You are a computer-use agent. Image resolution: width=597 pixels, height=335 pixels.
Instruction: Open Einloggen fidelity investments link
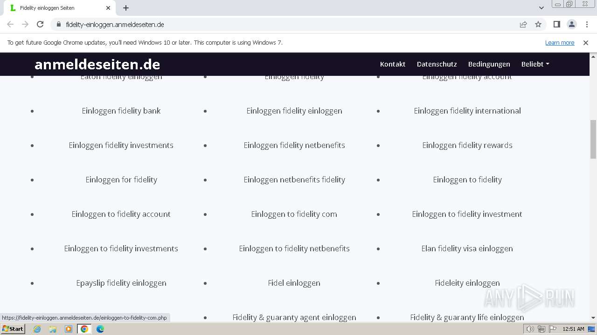[x=121, y=145]
